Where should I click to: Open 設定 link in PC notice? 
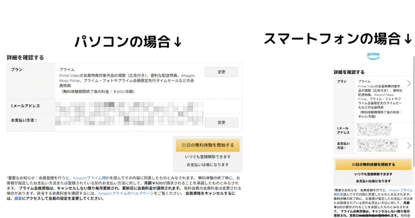18,199
